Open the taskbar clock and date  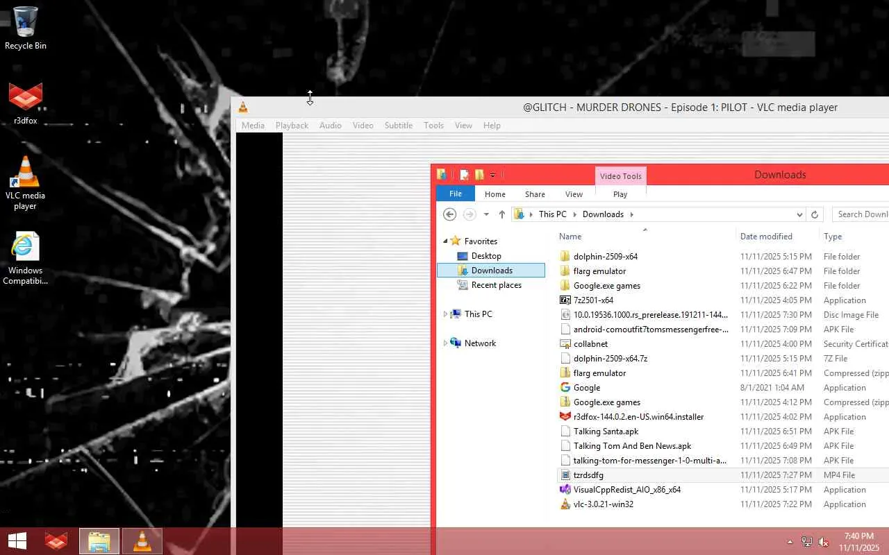tap(858, 542)
